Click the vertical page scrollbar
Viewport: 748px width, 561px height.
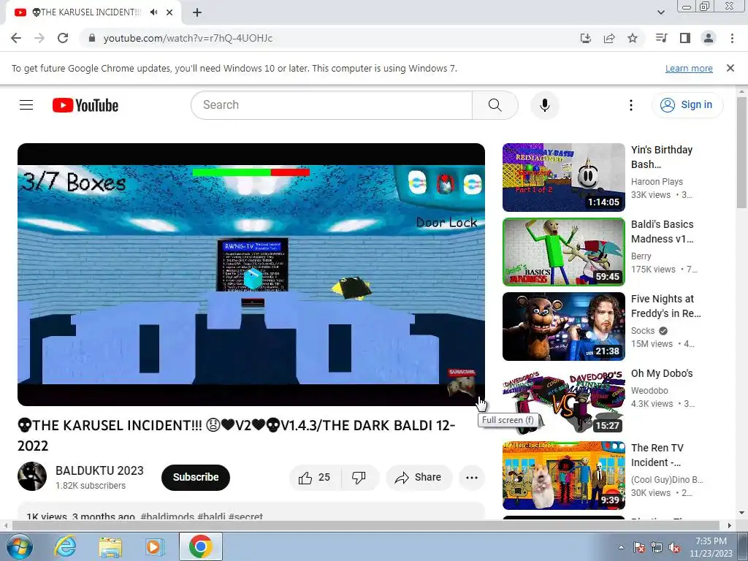click(x=741, y=153)
